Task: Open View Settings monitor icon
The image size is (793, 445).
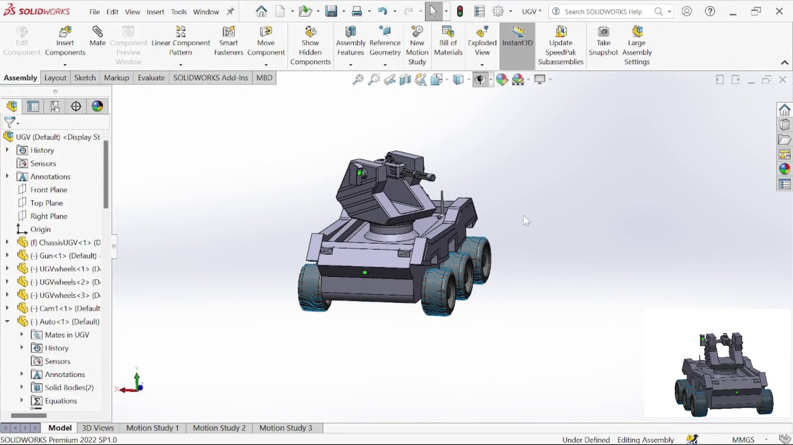Action: (540, 80)
